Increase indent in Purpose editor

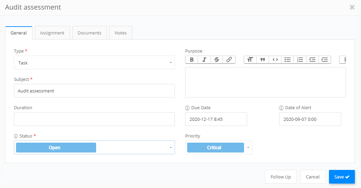pos(325,60)
